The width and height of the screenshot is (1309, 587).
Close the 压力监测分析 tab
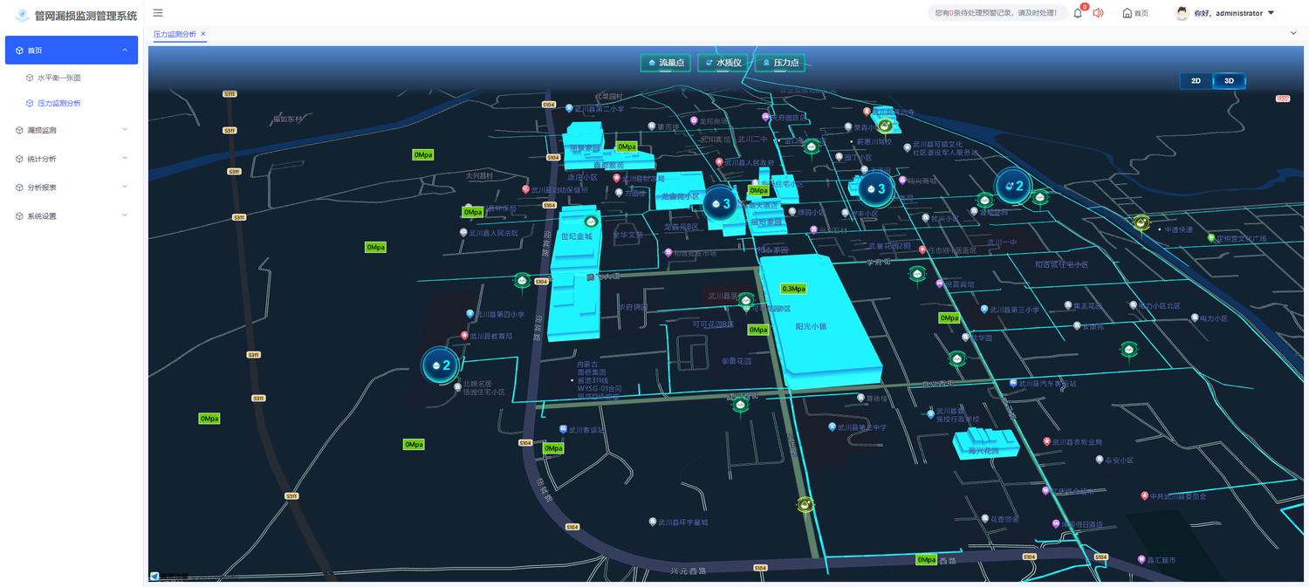point(203,34)
